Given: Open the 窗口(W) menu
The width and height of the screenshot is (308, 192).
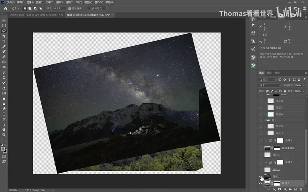Looking at the screenshot, I should tap(99, 2).
